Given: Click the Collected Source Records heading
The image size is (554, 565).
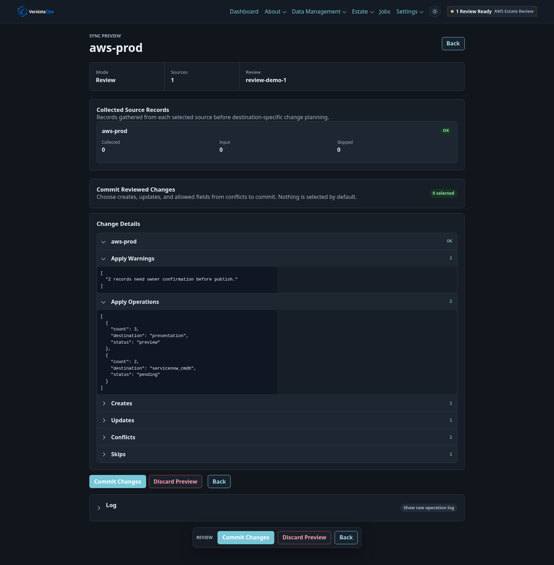Looking at the screenshot, I should [x=133, y=110].
